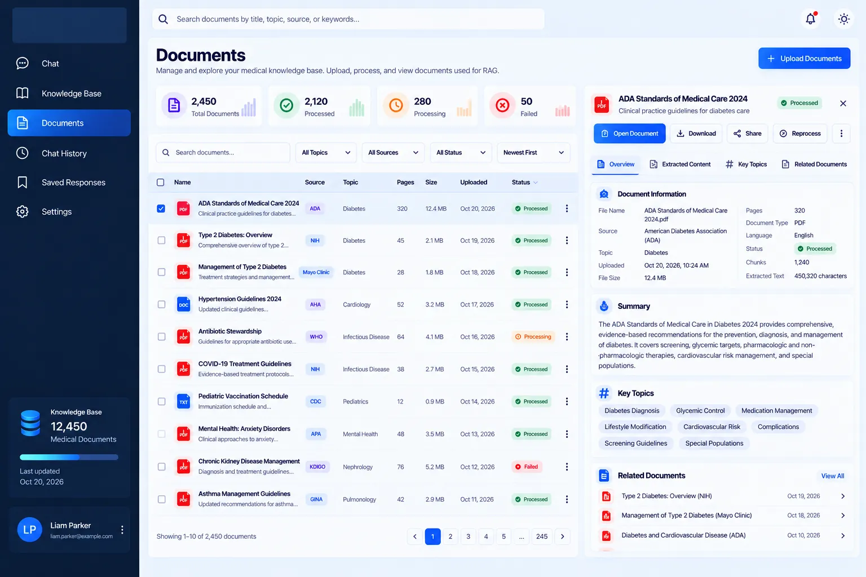
Task: Change the Newest First sort order
Action: pyautogui.click(x=533, y=153)
